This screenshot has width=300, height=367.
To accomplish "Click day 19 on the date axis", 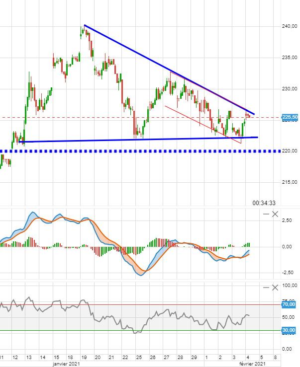I will click(x=84, y=357).
